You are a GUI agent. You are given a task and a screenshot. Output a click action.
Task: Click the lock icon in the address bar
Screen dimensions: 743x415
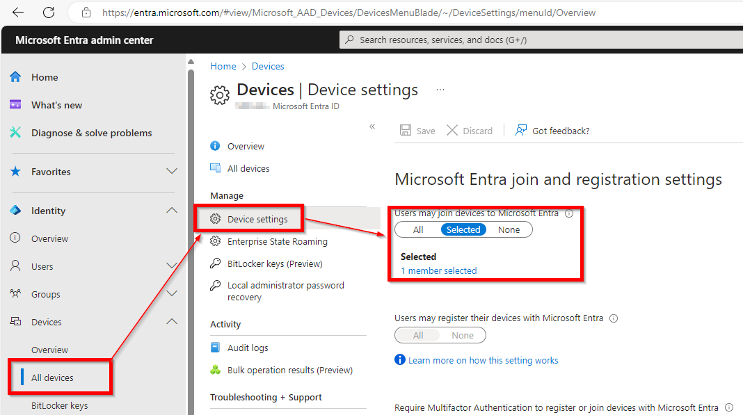pyautogui.click(x=86, y=13)
